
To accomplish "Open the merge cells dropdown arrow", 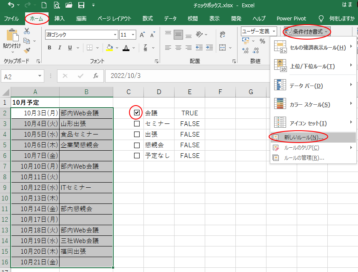I will point(230,48).
